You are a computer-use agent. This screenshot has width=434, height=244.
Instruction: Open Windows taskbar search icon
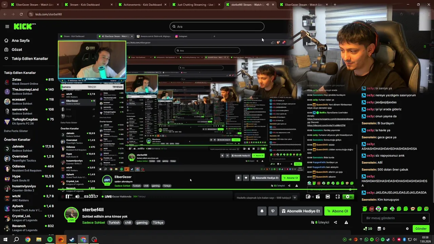tap(16, 240)
